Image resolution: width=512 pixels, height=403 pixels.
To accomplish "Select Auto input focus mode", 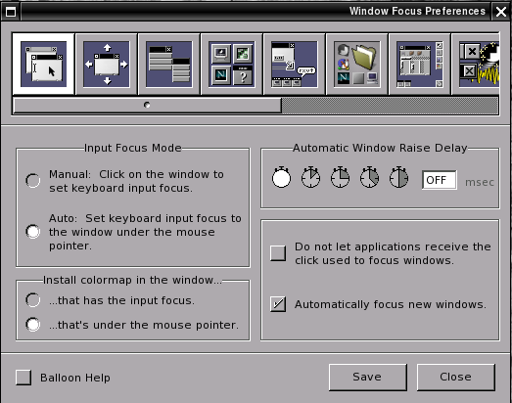I will [x=33, y=232].
